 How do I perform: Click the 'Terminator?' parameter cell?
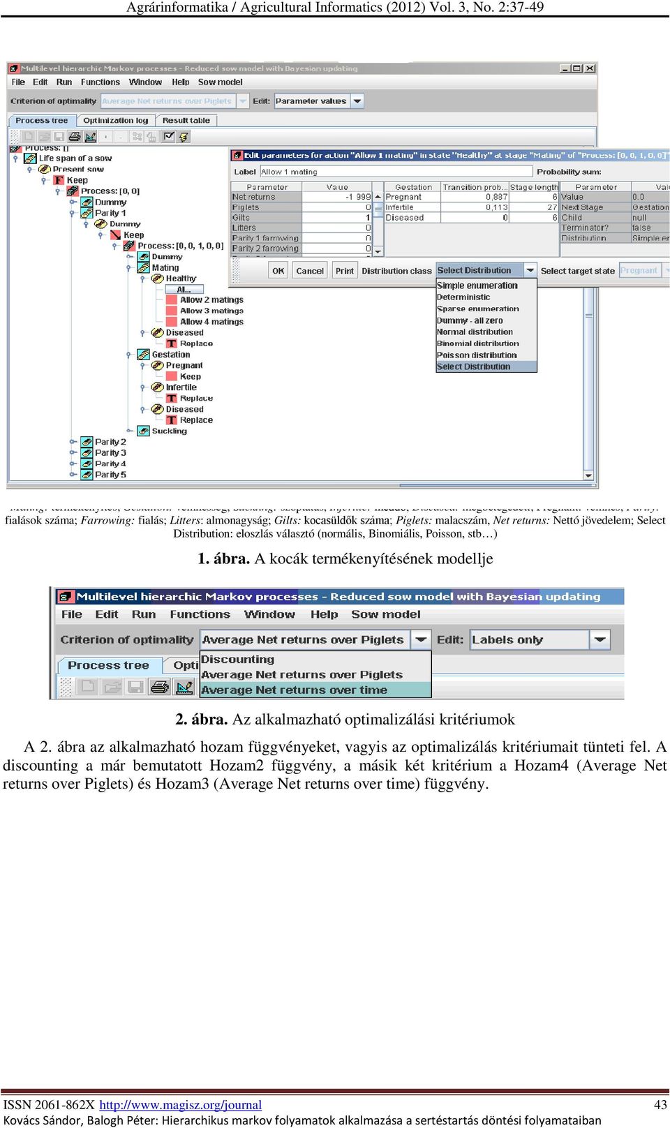coord(595,228)
